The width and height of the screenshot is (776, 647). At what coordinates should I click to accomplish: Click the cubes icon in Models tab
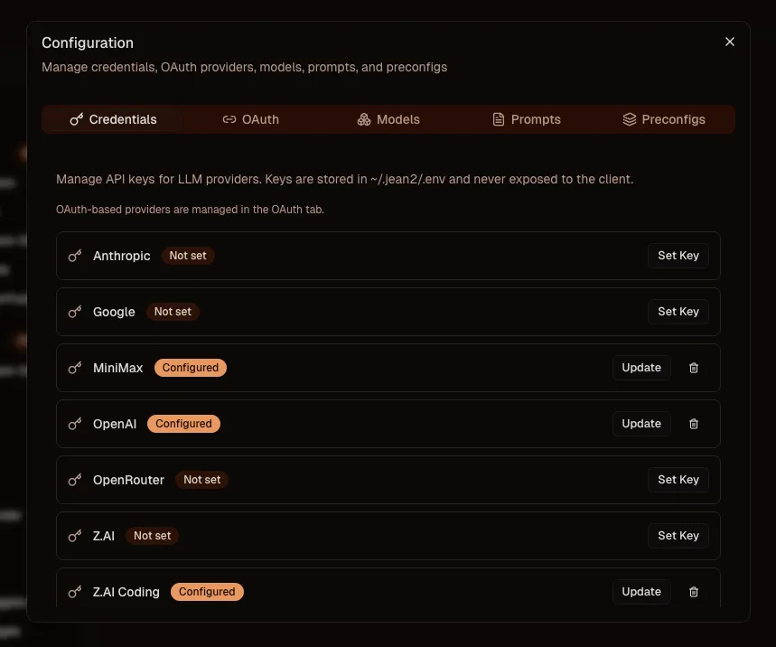click(364, 119)
